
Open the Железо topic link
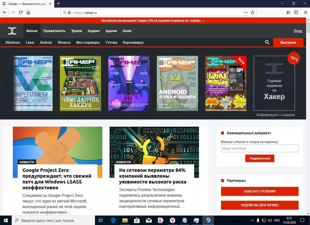[64, 43]
